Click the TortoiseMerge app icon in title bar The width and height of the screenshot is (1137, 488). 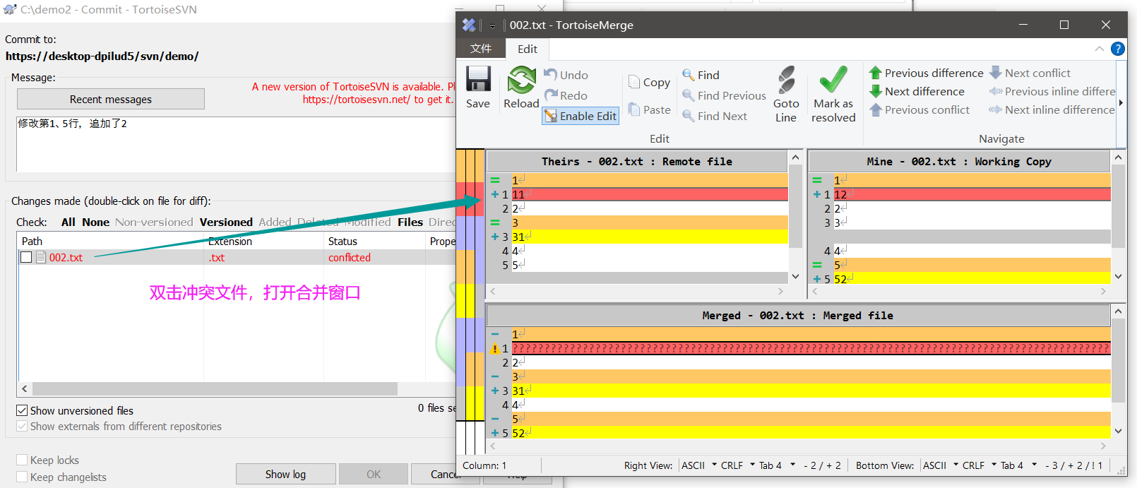pyautogui.click(x=469, y=25)
